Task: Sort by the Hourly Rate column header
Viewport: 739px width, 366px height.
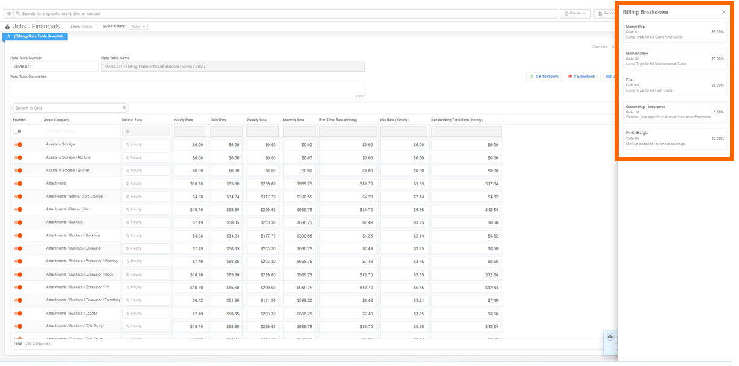Action: point(184,120)
